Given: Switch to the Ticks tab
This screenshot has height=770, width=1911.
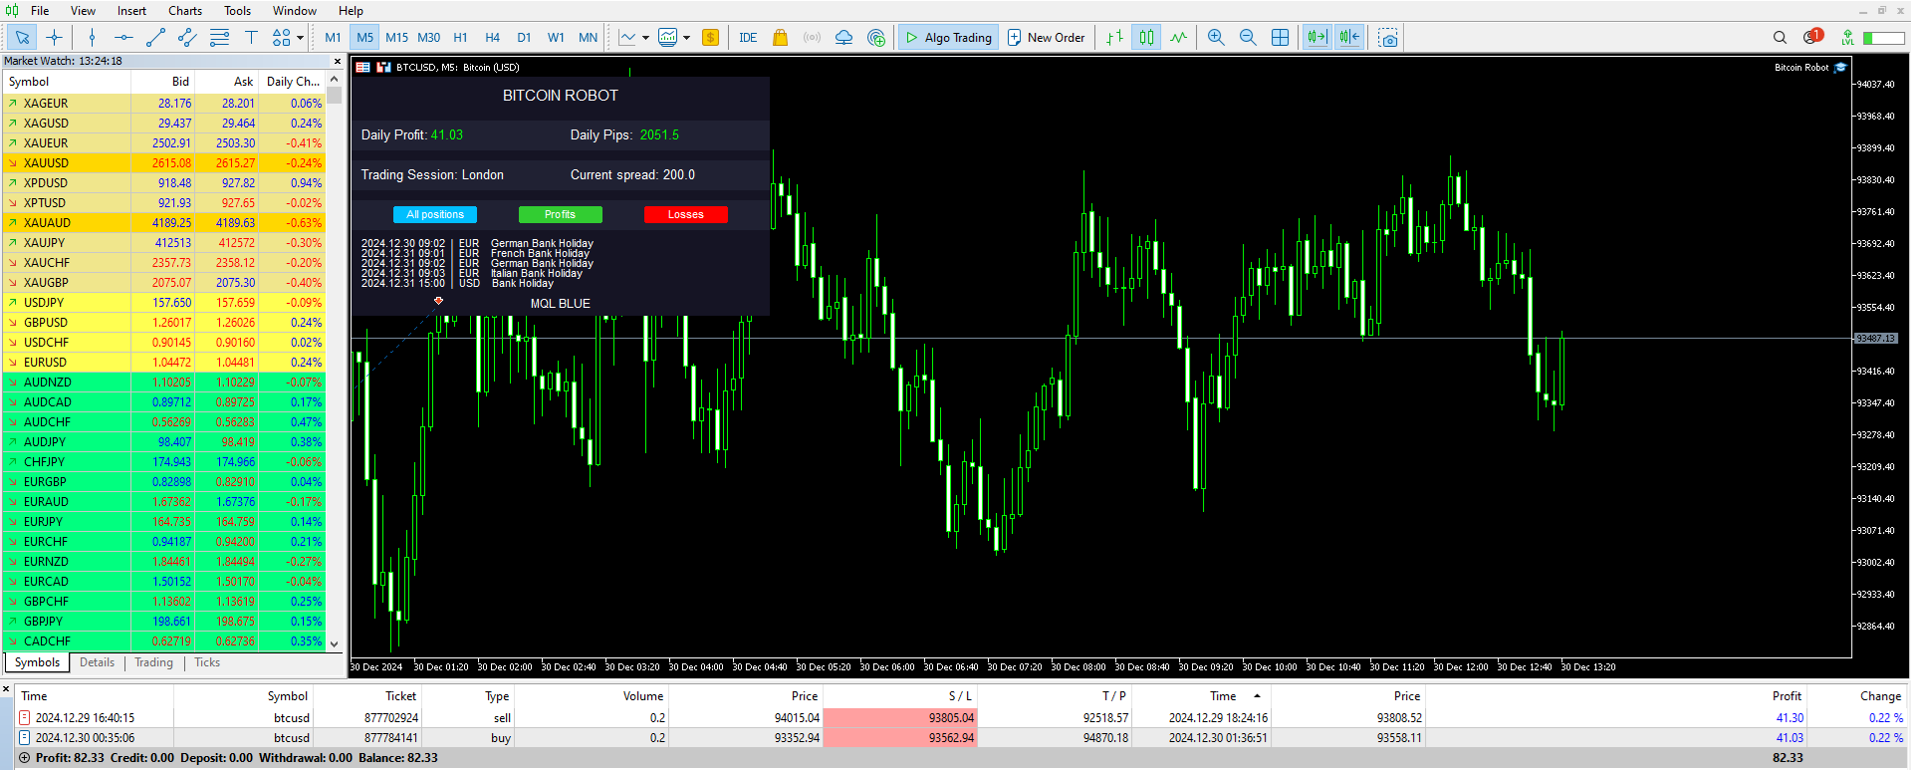Looking at the screenshot, I should point(207,662).
